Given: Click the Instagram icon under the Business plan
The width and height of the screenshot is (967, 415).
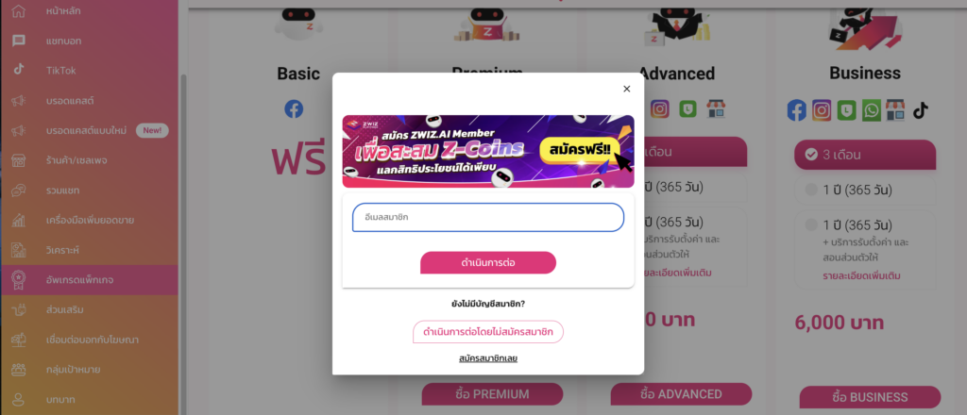Looking at the screenshot, I should [x=822, y=110].
